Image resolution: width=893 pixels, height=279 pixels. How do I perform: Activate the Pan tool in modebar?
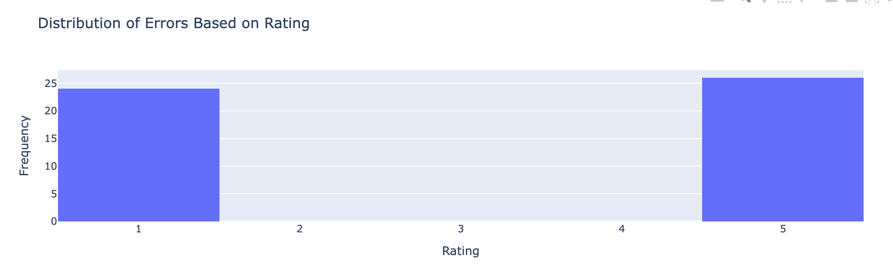(x=764, y=1)
